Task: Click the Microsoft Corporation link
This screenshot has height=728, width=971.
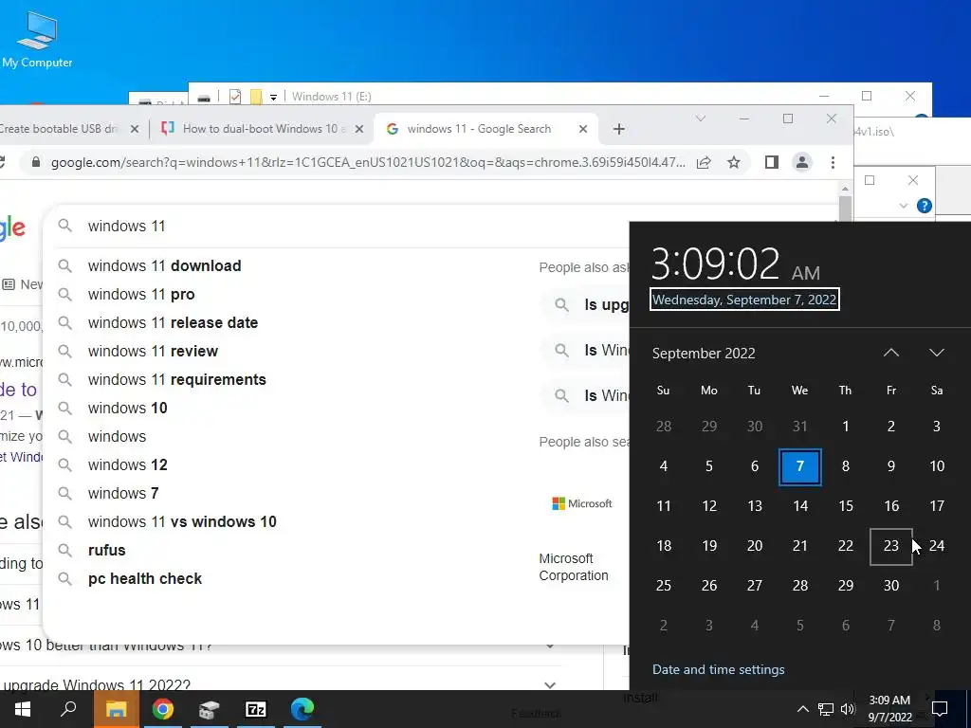Action: (574, 567)
